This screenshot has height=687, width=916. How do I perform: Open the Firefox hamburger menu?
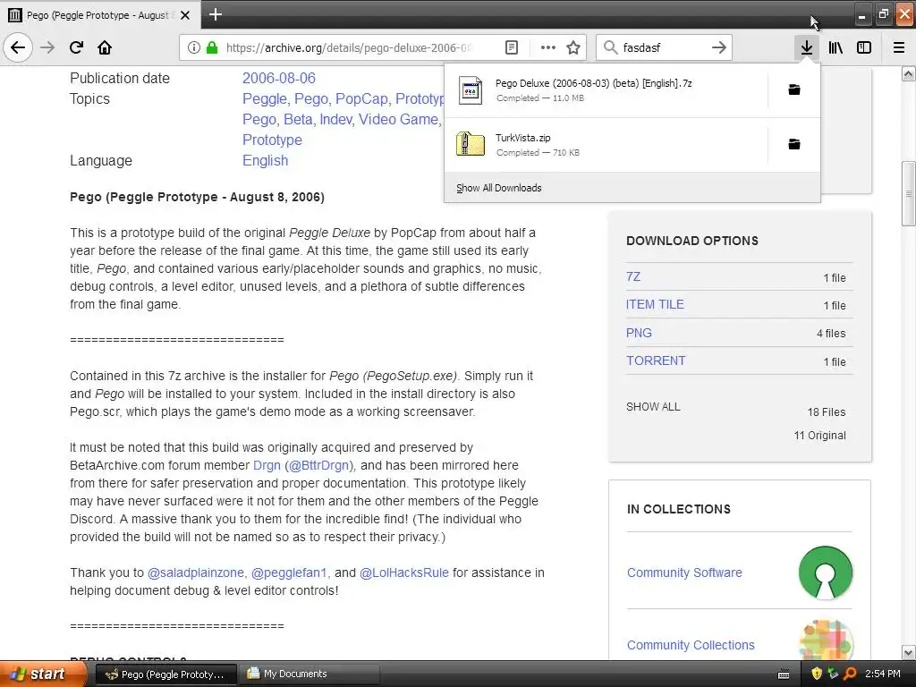point(899,47)
